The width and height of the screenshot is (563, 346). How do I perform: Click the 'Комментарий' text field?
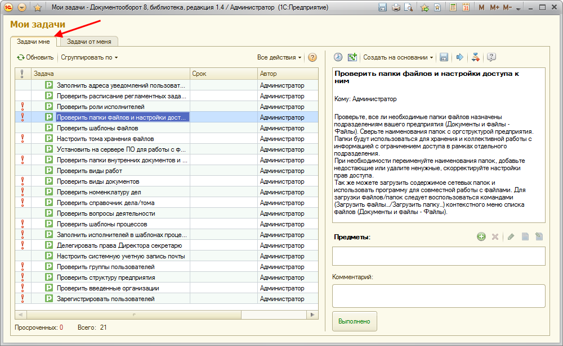coord(439,296)
